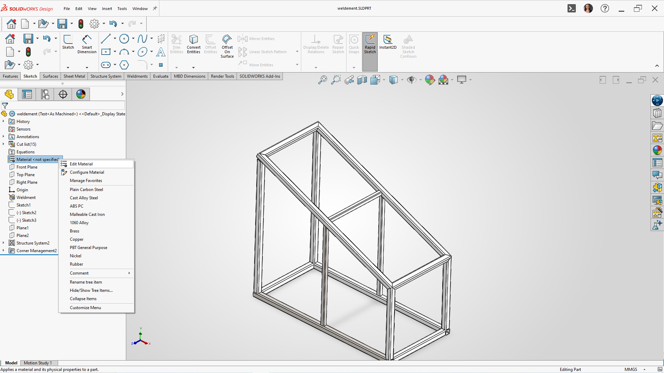664x373 pixels.
Task: Click the Zoom to Fit magnifier icon
Action: [x=322, y=80]
